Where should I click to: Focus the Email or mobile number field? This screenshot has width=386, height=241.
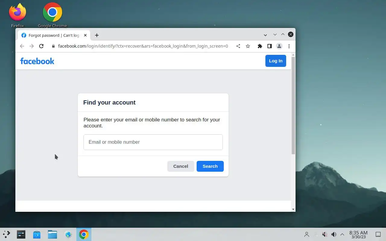coord(153,142)
